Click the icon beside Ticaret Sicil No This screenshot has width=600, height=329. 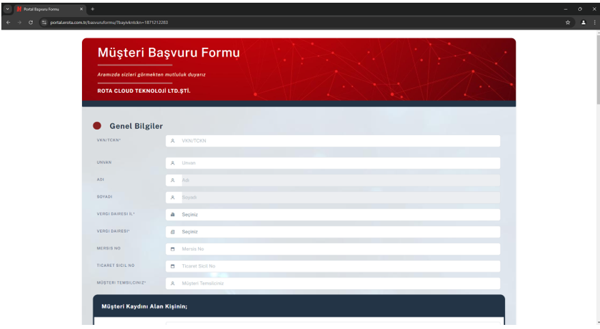click(x=173, y=266)
